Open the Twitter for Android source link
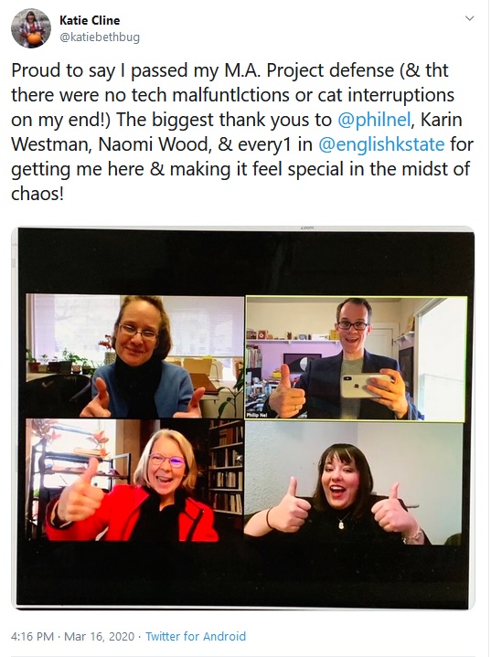This screenshot has width=491, height=657. point(196,637)
